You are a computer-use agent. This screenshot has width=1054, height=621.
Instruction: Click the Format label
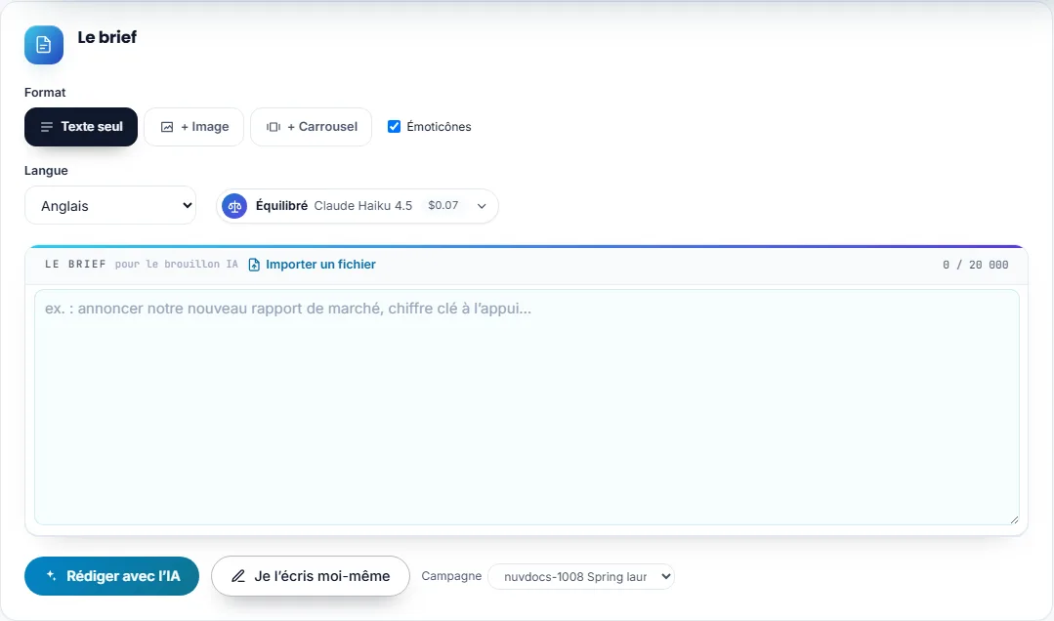pos(45,93)
